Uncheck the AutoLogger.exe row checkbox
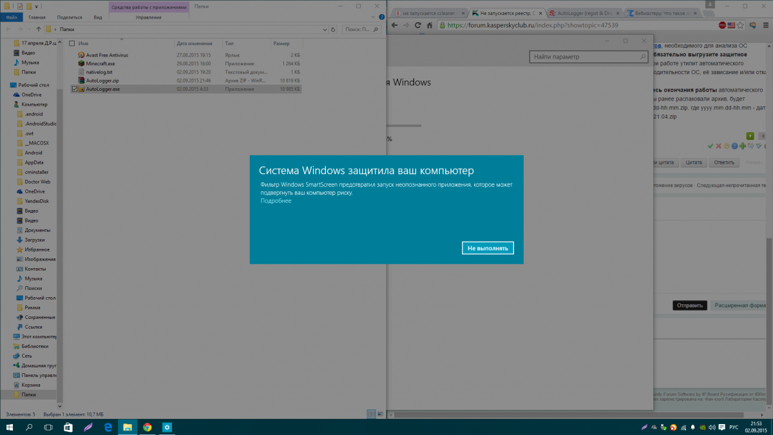 coord(75,89)
